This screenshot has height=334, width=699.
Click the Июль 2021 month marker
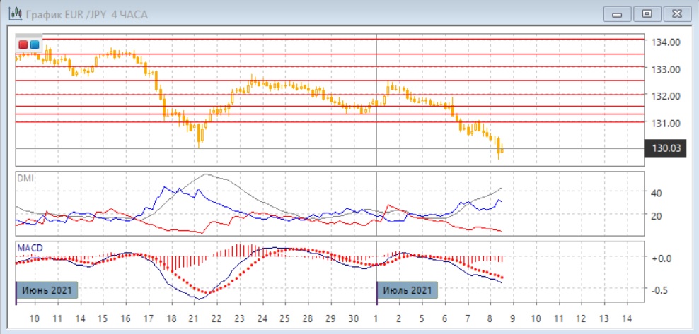coord(407,290)
